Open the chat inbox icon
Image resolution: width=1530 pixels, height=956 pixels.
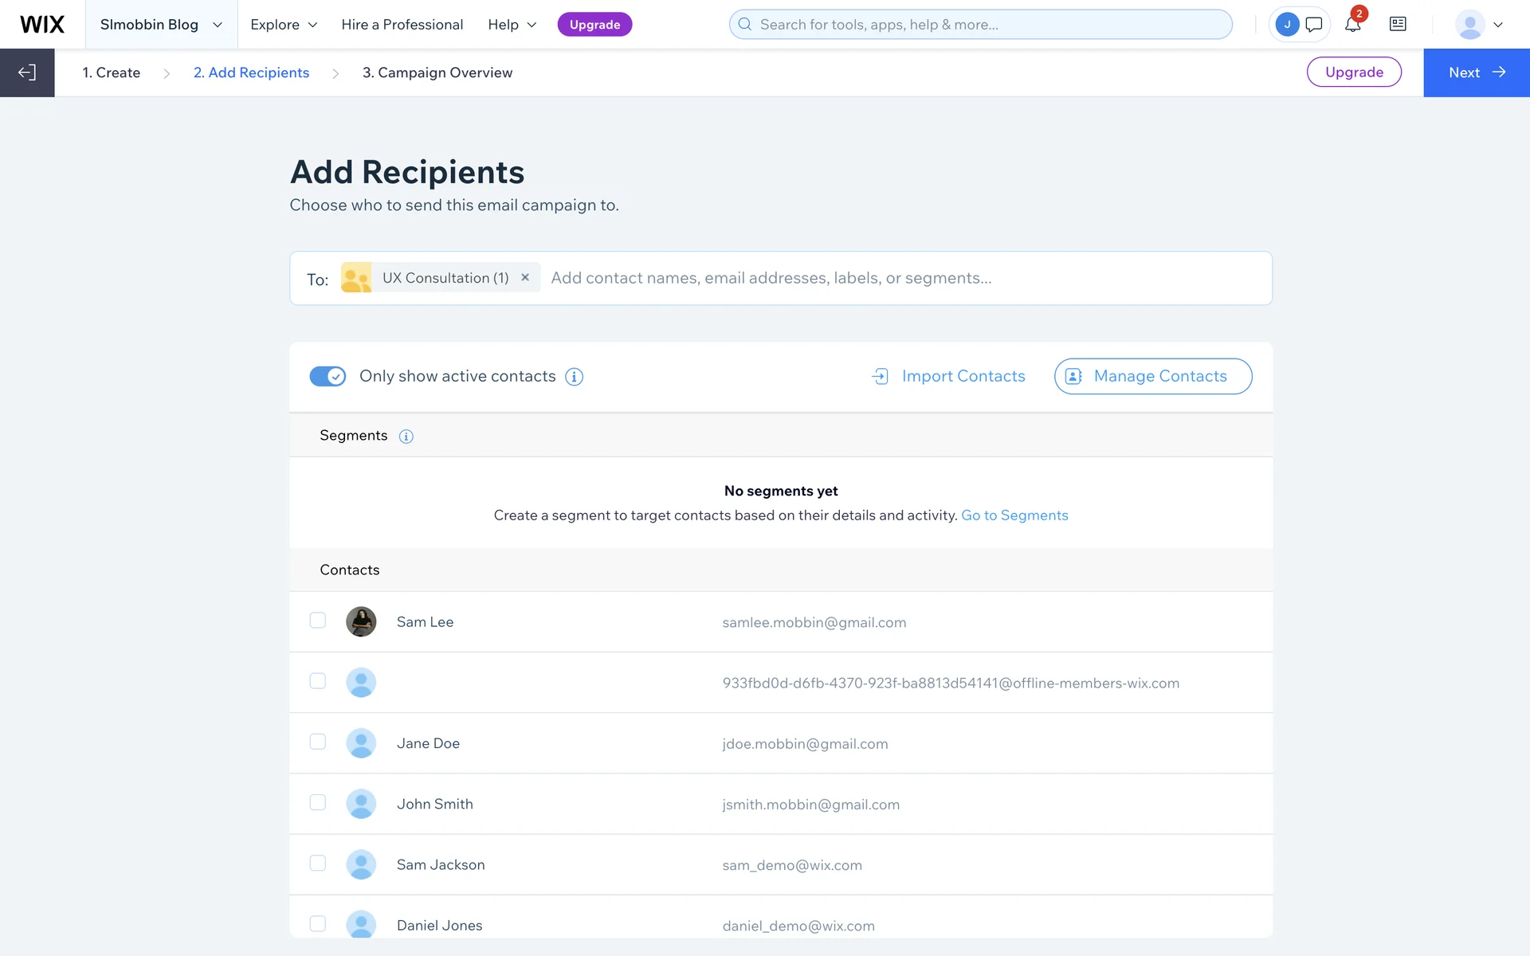pyautogui.click(x=1314, y=25)
